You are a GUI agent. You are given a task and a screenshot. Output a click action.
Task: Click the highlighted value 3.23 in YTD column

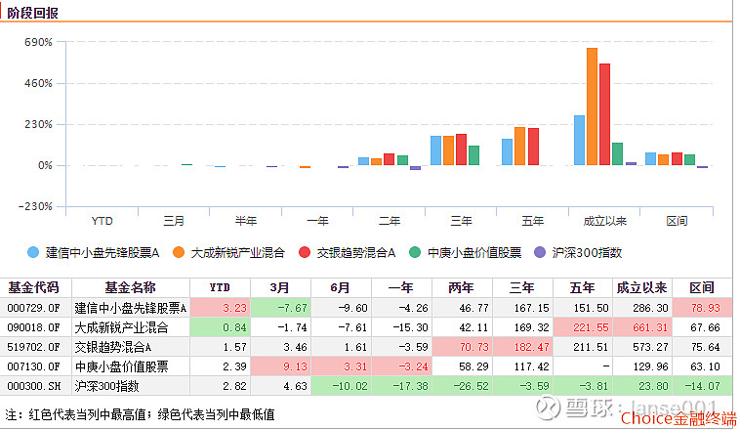pyautogui.click(x=234, y=308)
